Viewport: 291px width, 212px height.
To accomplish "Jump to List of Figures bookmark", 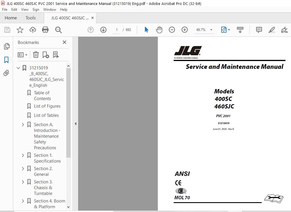I will [x=47, y=106].
